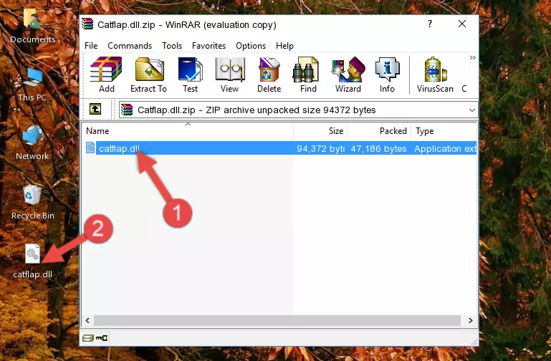Sort by the Packed column header
Screen dimensions: 551x361
(x=379, y=131)
